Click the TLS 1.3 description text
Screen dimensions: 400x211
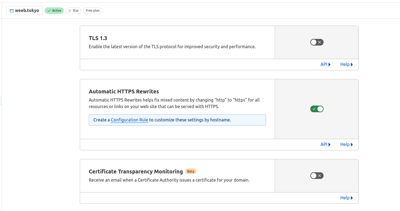click(172, 47)
